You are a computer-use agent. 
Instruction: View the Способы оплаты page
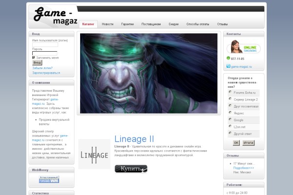pyautogui.click(x=198, y=24)
